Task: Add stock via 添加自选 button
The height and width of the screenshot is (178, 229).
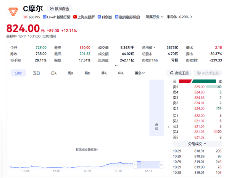Action: 60,8
